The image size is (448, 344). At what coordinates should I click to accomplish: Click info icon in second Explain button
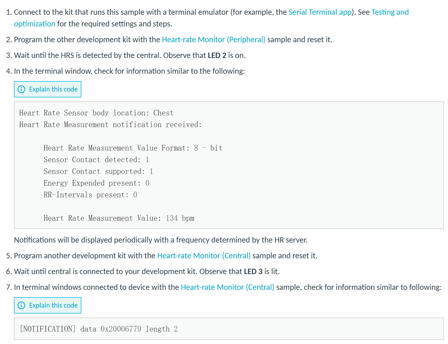point(21,305)
